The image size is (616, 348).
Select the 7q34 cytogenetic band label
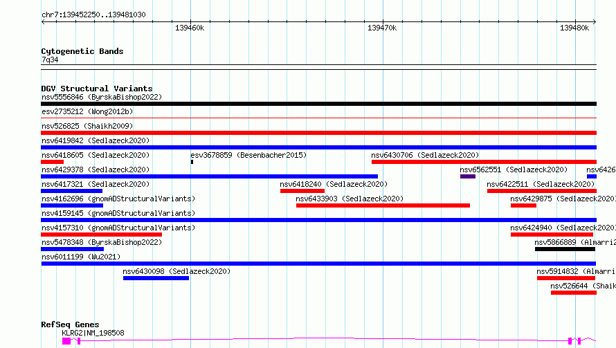point(50,59)
